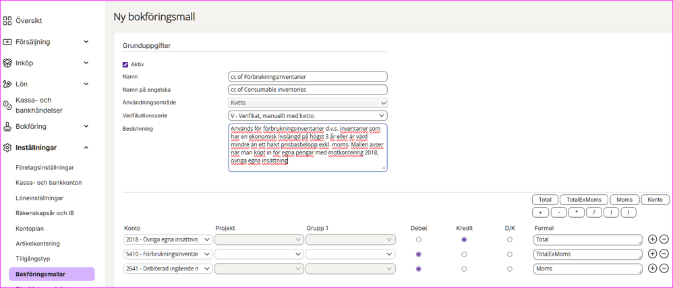
Task: Open Kassa- och bankkonton settings
Action: [x=49, y=182]
